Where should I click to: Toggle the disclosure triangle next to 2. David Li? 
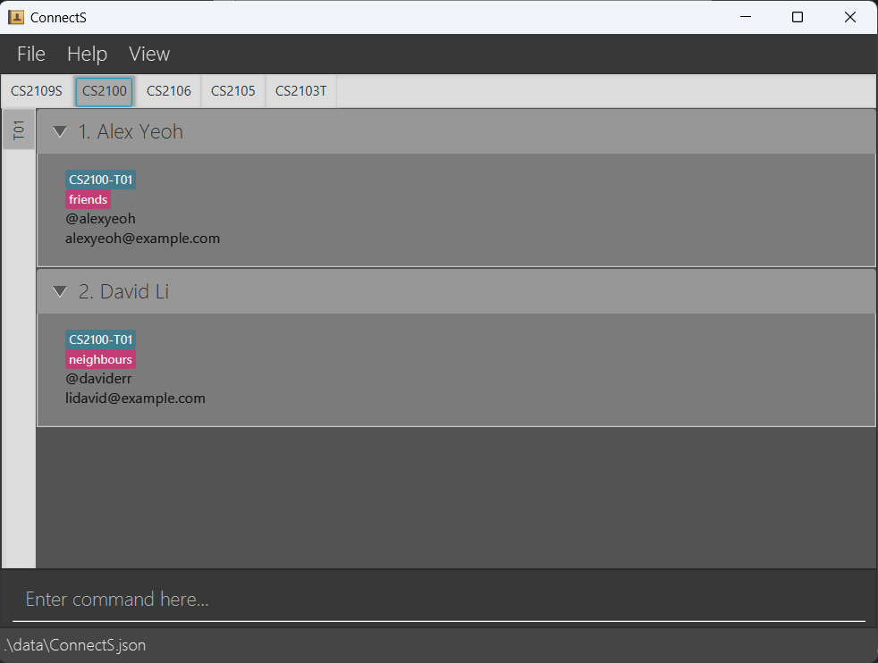(59, 290)
